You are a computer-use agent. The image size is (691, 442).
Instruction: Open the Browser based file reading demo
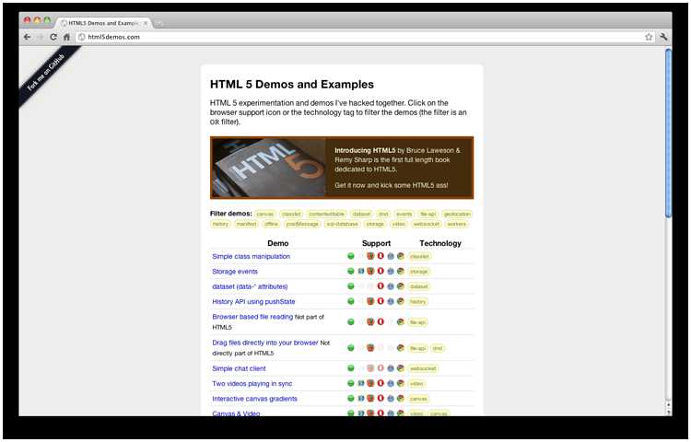point(252,317)
